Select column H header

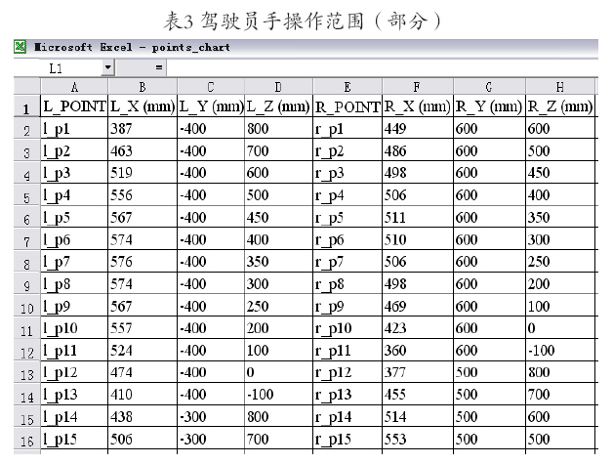click(x=560, y=87)
